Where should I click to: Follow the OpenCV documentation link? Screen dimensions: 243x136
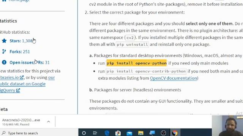tap(174, 78)
